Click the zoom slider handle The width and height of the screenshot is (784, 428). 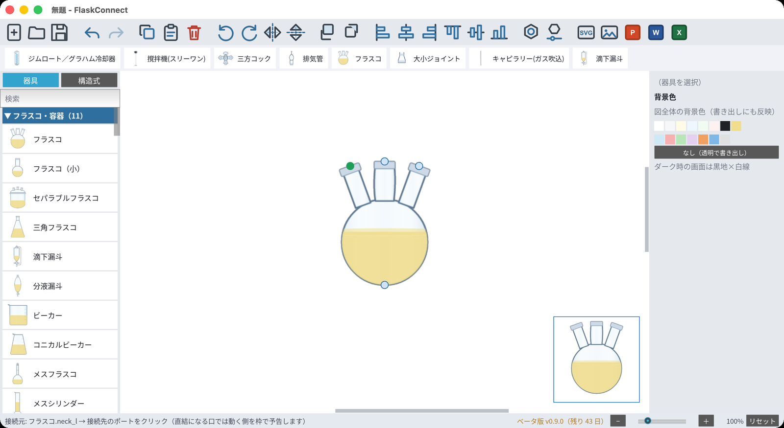coord(648,421)
